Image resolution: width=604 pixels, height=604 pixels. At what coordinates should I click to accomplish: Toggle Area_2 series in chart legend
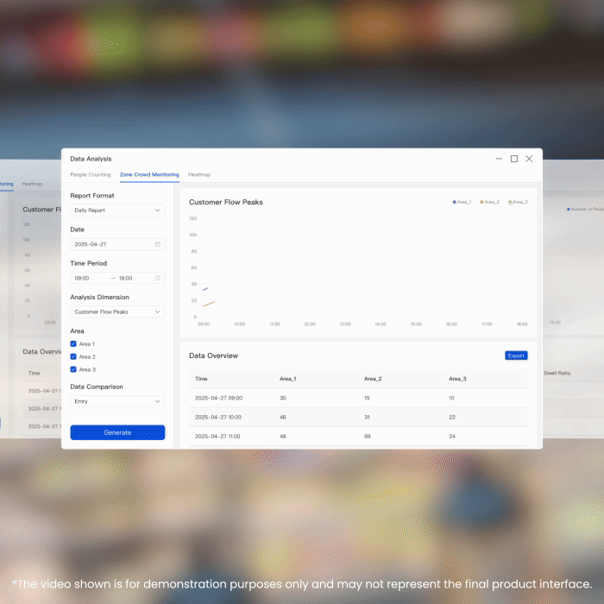[490, 202]
